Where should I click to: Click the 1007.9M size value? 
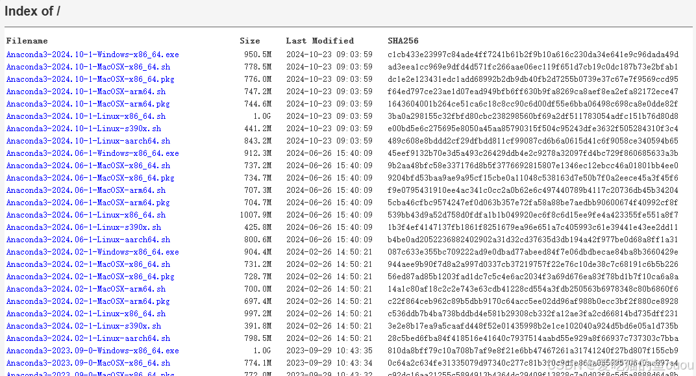point(255,215)
